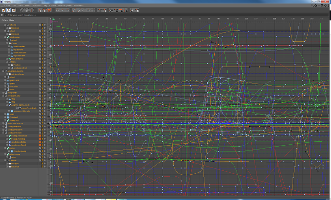Open the Bookmarks menu
Viewport: 331px width, 200px height.
[x=79, y=5]
